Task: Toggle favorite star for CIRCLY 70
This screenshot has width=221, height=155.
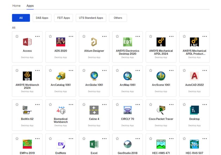Action: 117,104
